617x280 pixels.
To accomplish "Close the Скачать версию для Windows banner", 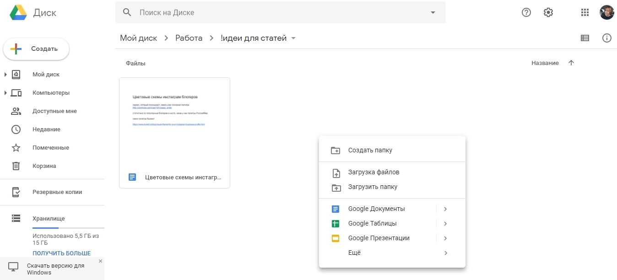I will tap(100, 261).
